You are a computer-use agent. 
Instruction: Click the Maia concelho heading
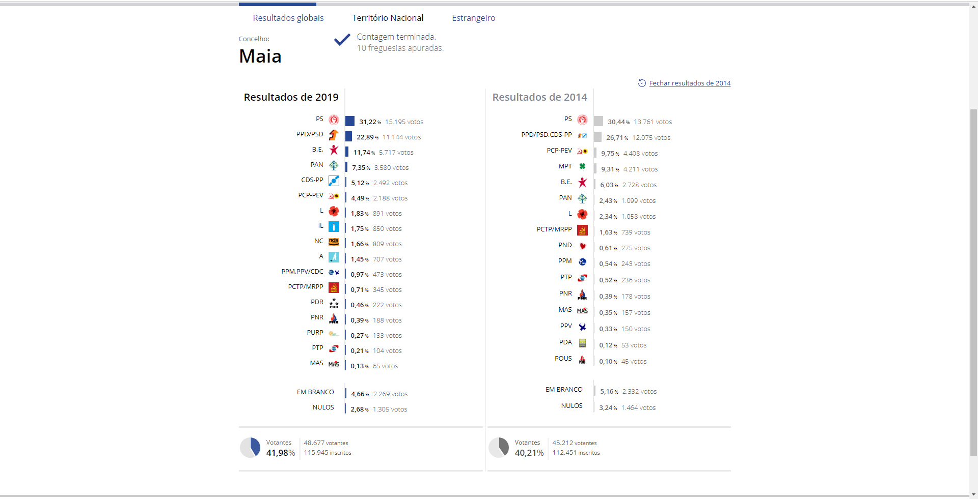(x=260, y=56)
